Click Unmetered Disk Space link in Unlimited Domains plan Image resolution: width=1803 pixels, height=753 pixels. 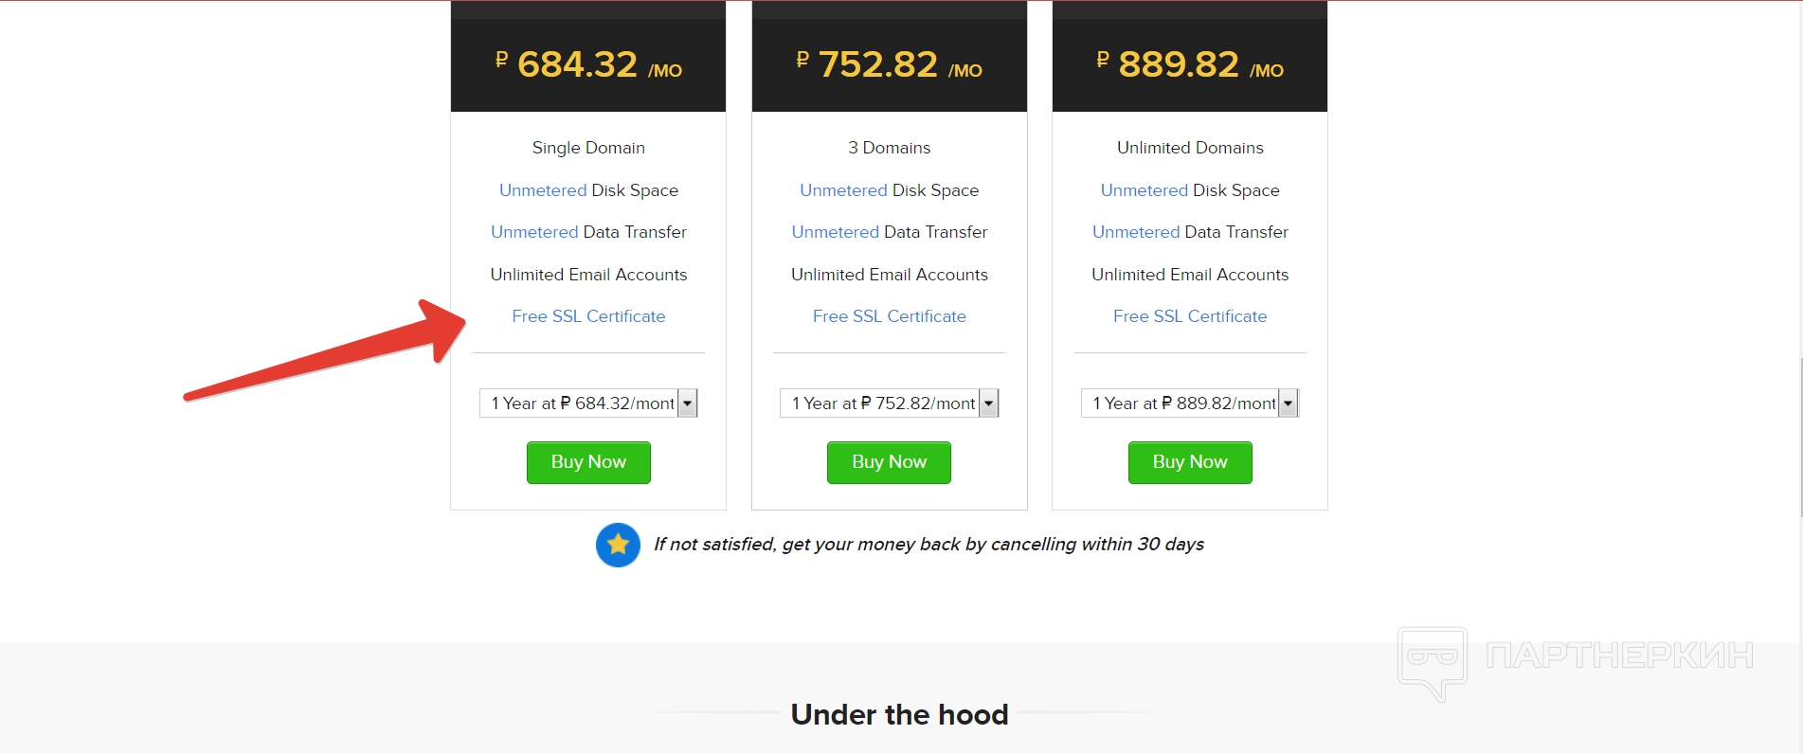pos(1144,190)
